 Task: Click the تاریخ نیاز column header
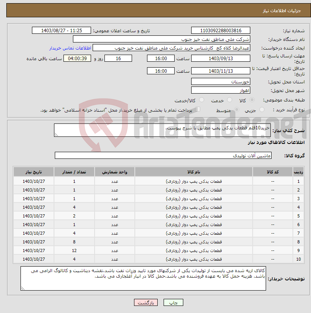[x=34, y=172]
